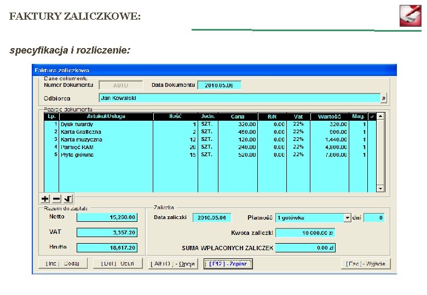Click the Wartość column header
The width and height of the screenshot is (427, 295).
[x=330, y=116]
